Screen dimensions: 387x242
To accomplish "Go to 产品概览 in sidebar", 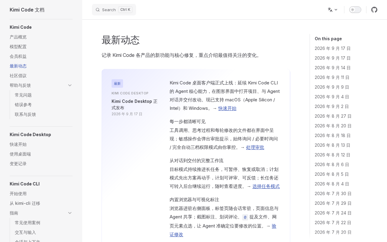I will pyautogui.click(x=18, y=37).
